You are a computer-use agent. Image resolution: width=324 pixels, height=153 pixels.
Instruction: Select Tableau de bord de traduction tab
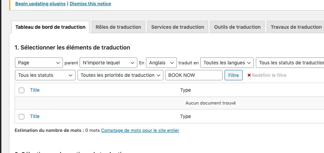coord(50,27)
